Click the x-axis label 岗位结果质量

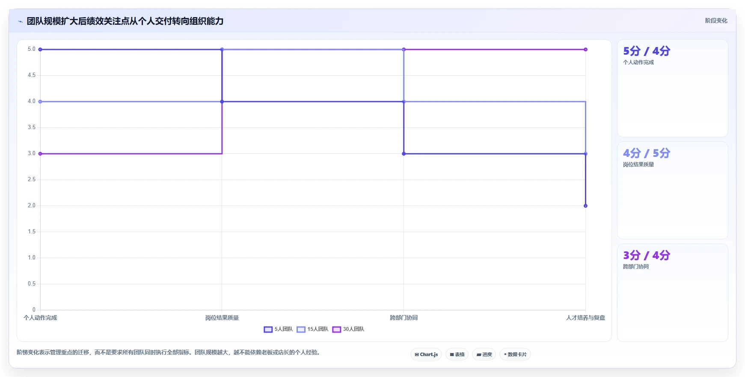coord(222,318)
